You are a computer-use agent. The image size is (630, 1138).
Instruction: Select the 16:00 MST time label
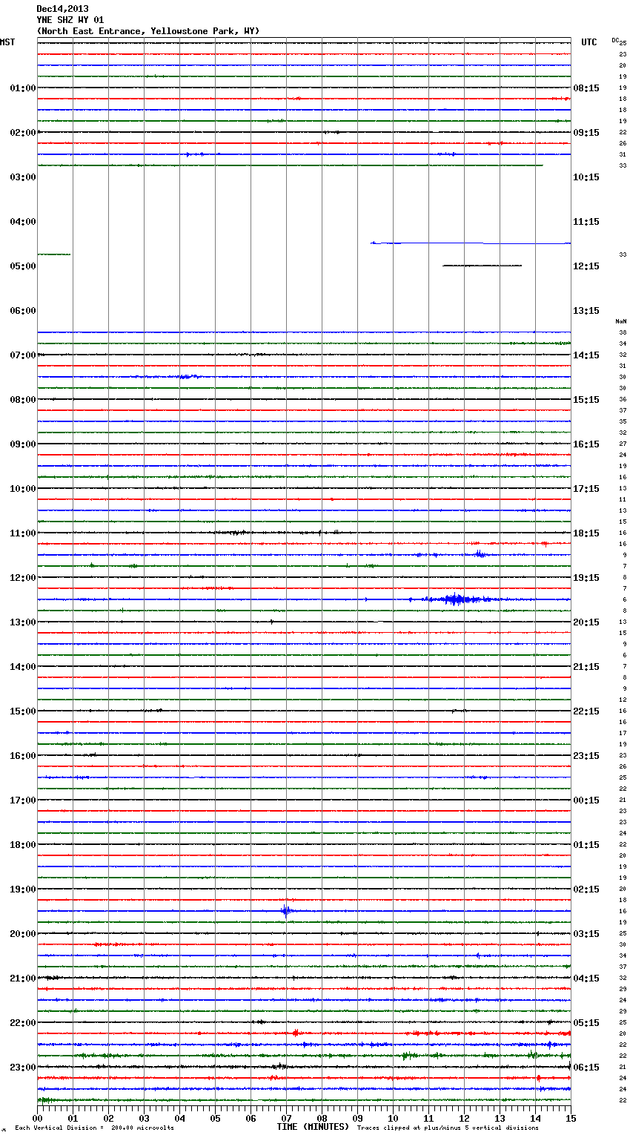[x=23, y=756]
